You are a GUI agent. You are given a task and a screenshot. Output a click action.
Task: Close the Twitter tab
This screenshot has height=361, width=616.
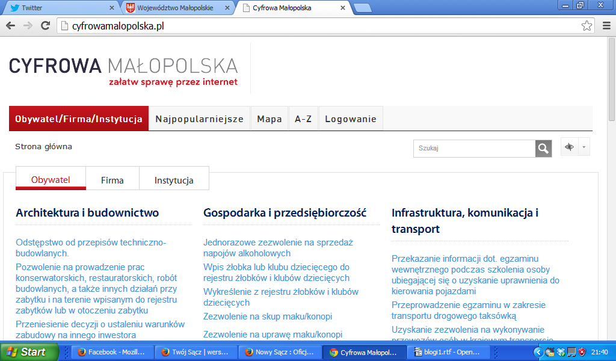111,8
